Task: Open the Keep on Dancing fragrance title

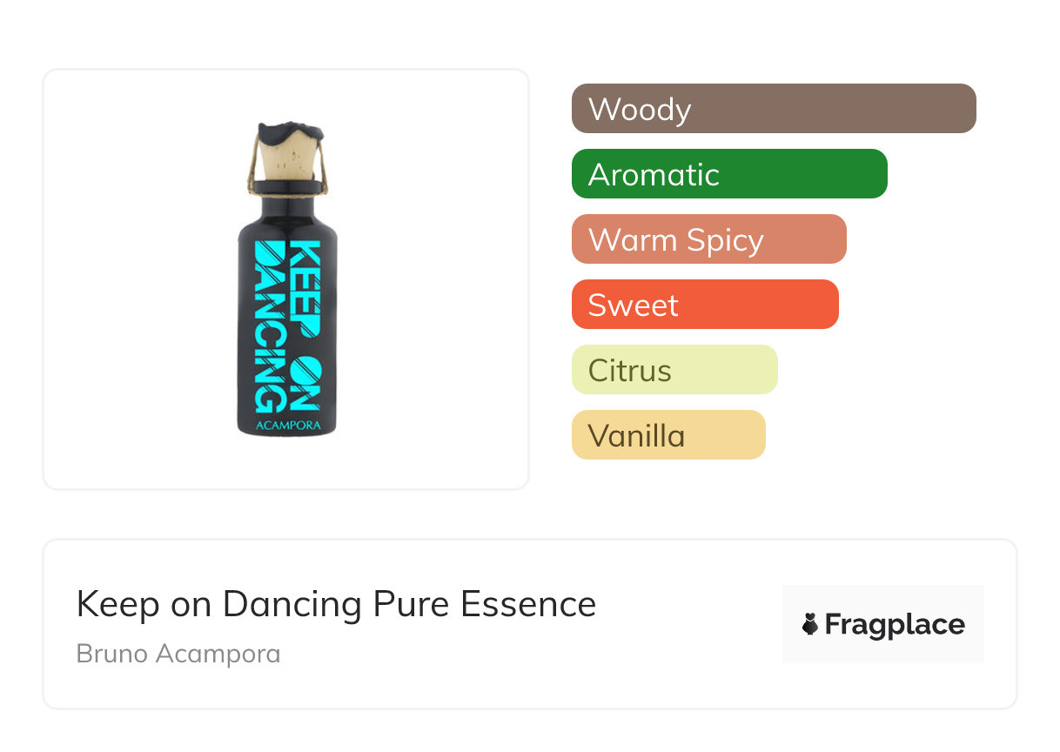Action: point(218,604)
